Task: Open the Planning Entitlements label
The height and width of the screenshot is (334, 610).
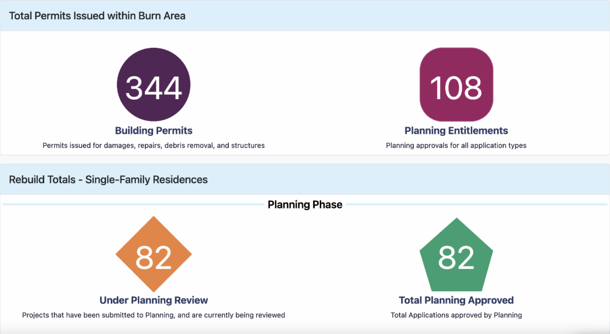Action: [456, 131]
